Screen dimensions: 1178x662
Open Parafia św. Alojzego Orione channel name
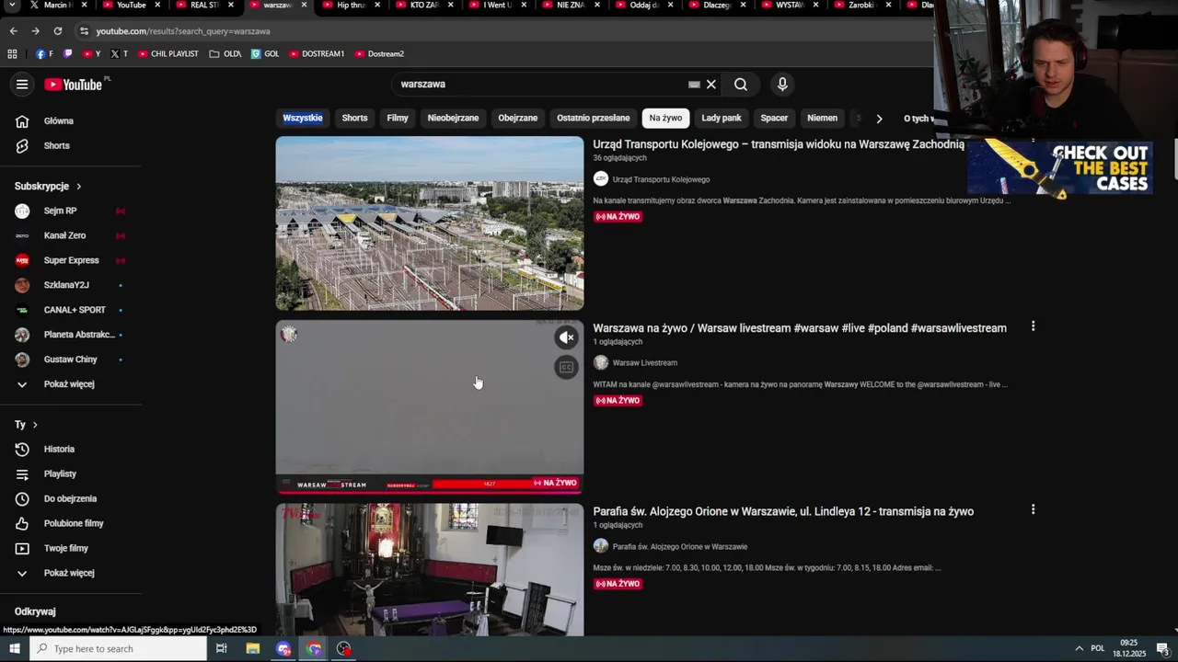click(x=680, y=547)
